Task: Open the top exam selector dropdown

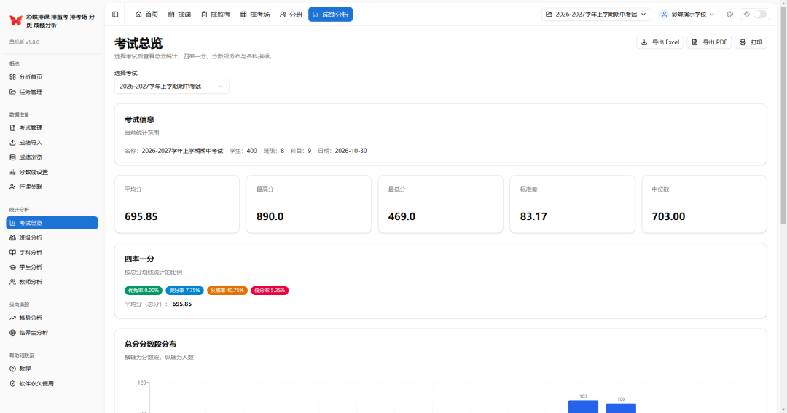Action: [596, 15]
